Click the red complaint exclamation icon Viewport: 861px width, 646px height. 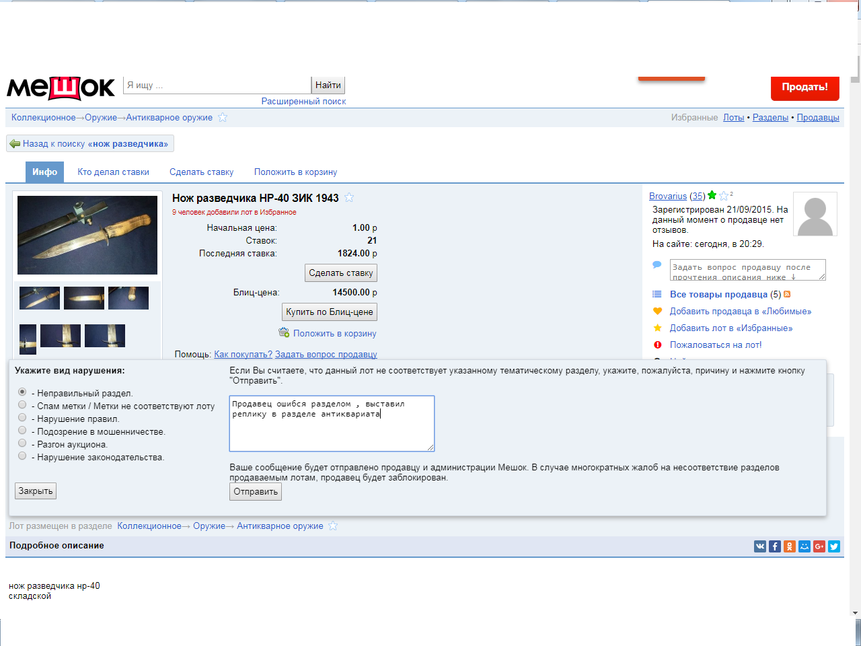tap(658, 345)
